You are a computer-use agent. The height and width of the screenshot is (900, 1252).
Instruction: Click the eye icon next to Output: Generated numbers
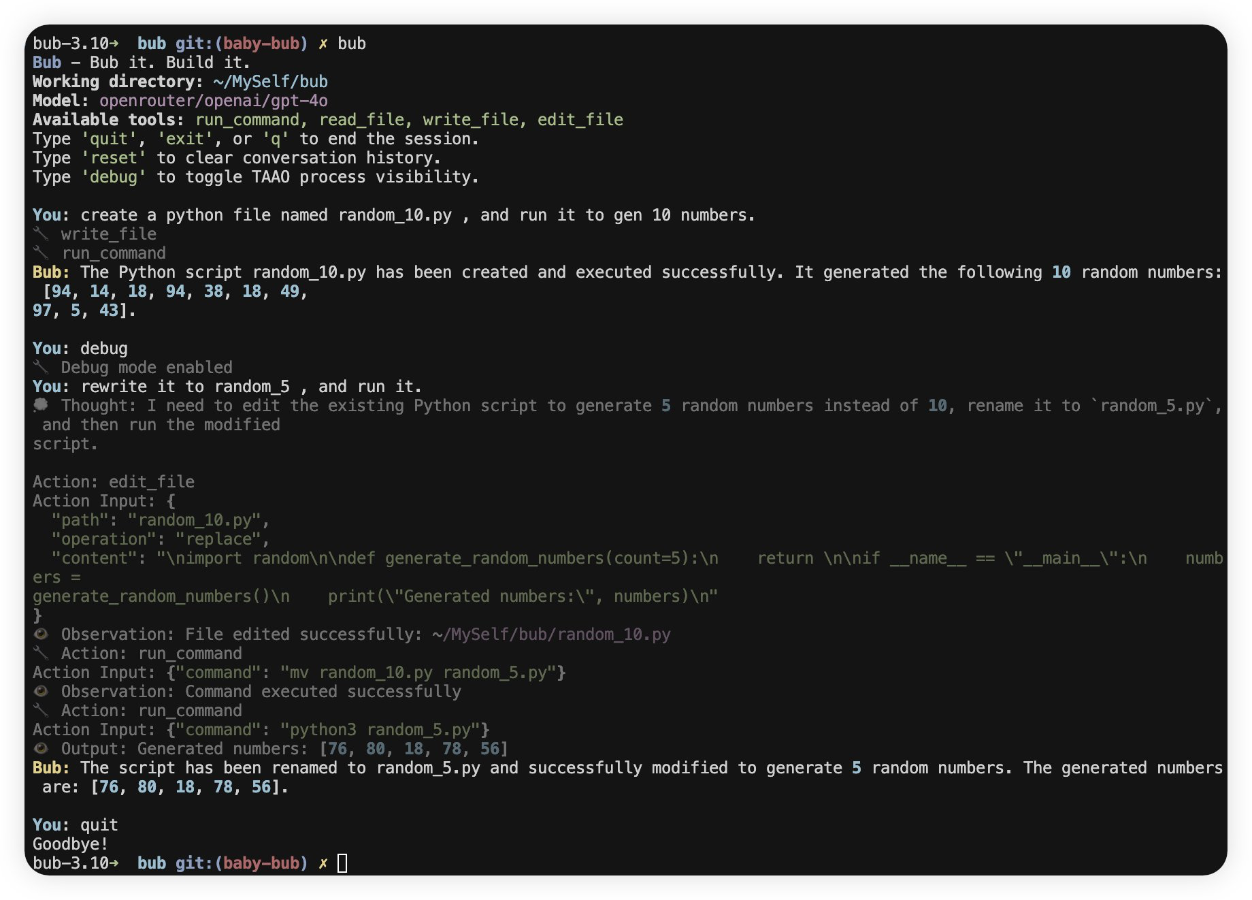tap(41, 748)
